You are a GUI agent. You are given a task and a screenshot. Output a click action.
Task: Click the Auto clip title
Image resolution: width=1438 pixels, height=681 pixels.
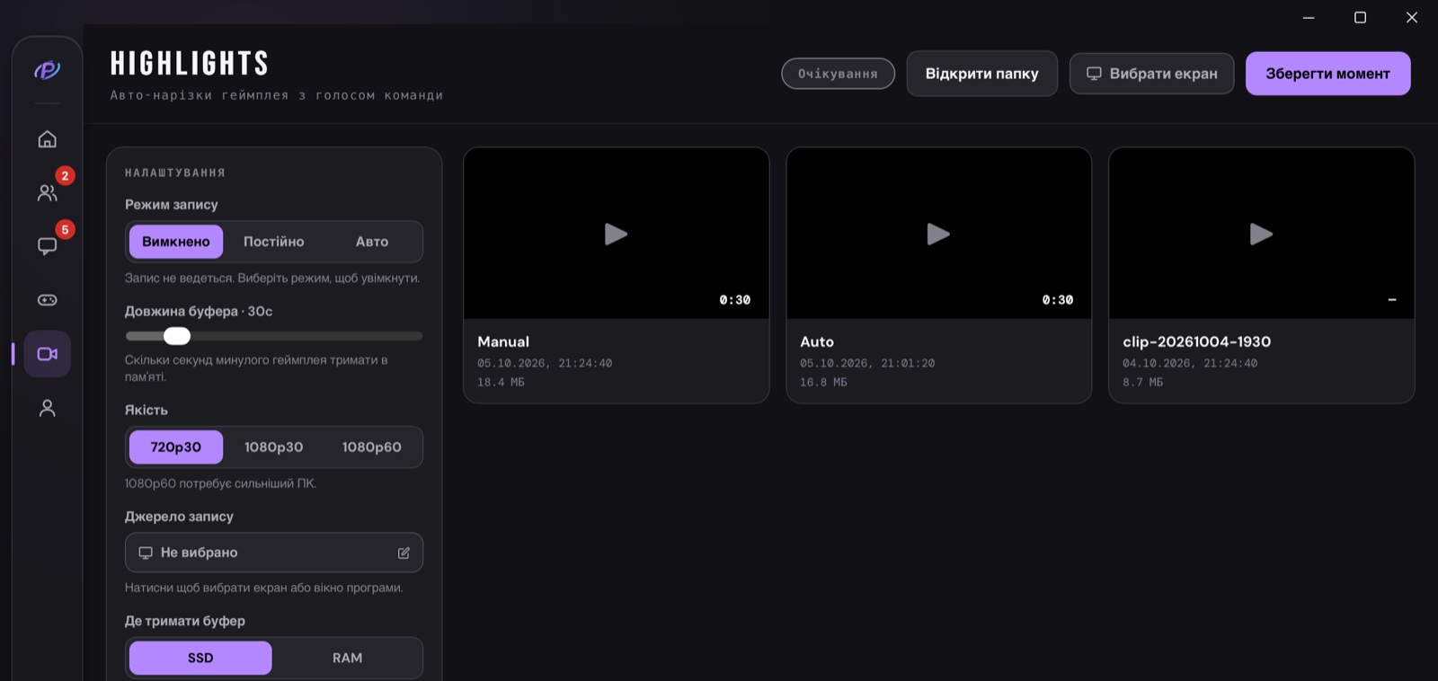coord(817,342)
